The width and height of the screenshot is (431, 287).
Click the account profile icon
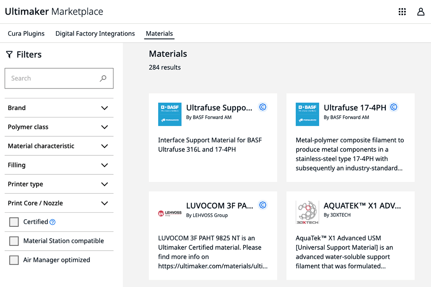tap(421, 12)
